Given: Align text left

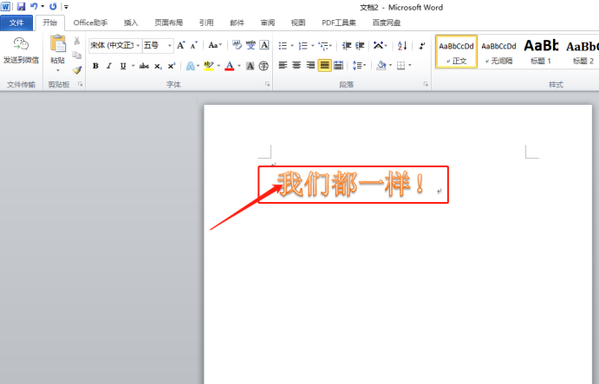Looking at the screenshot, I should click(x=283, y=65).
